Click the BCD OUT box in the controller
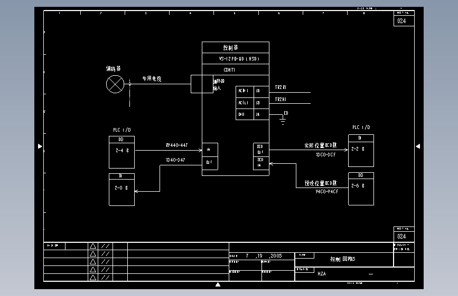This screenshot has width=458, height=296. point(261,150)
